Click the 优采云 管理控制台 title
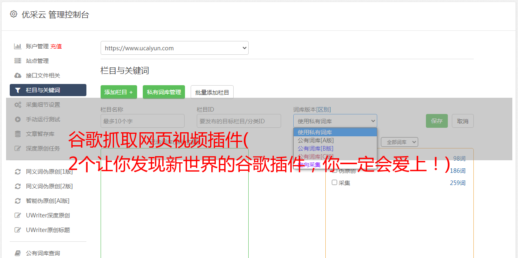 click(x=55, y=15)
